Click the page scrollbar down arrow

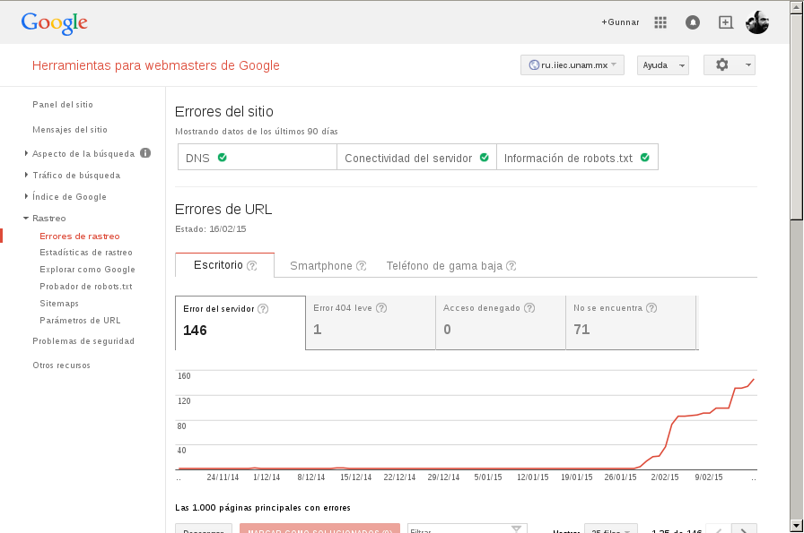796,527
